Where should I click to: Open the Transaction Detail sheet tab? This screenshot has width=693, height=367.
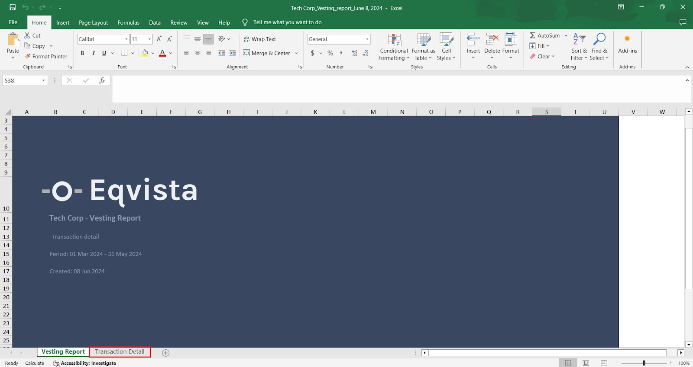120,352
